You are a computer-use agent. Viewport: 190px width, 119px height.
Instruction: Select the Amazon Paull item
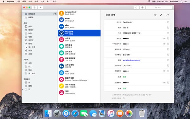(79, 13)
